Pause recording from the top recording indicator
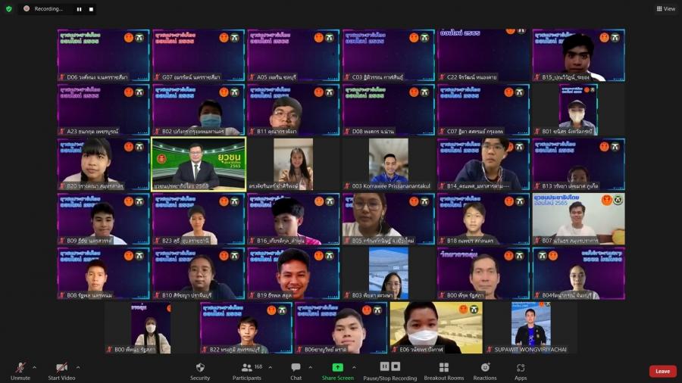This screenshot has width=682, height=383. pyautogui.click(x=79, y=9)
